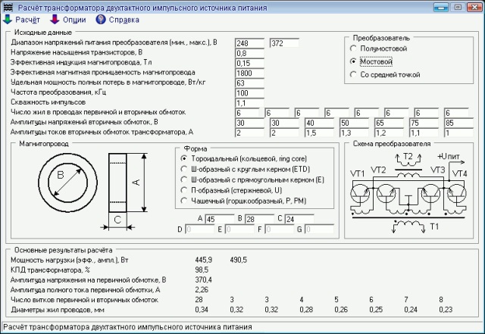The image size is (485, 334).
Task: Click the green arrow Расчёт icon
Action: point(7,19)
